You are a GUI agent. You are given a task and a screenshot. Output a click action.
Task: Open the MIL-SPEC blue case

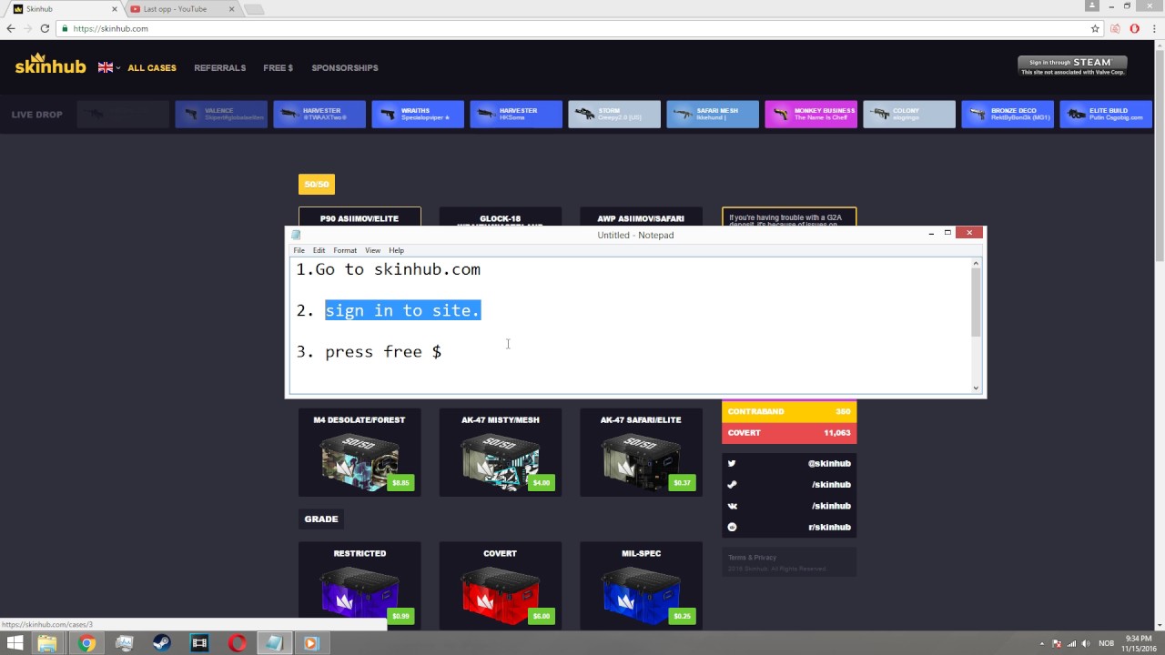pyautogui.click(x=641, y=586)
